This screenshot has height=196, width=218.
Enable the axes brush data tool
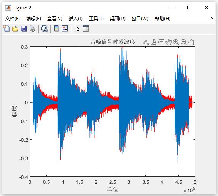pos(154,42)
